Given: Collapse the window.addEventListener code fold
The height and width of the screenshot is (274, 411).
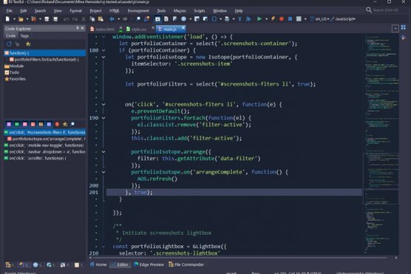Looking at the screenshot, I should (x=104, y=37).
